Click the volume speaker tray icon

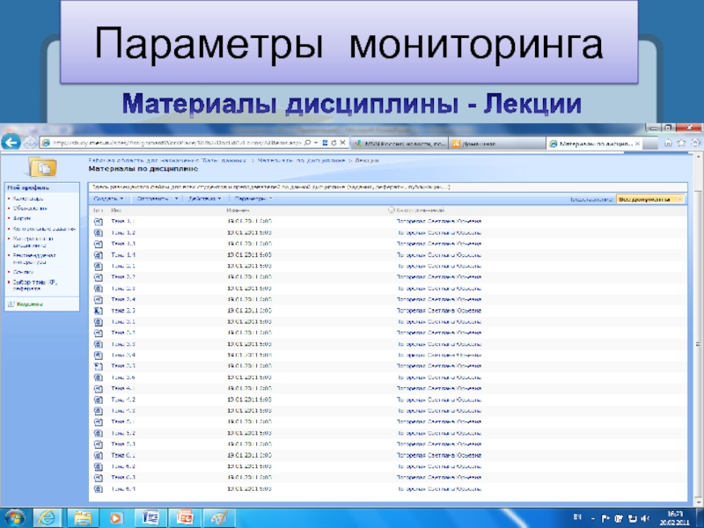[646, 518]
